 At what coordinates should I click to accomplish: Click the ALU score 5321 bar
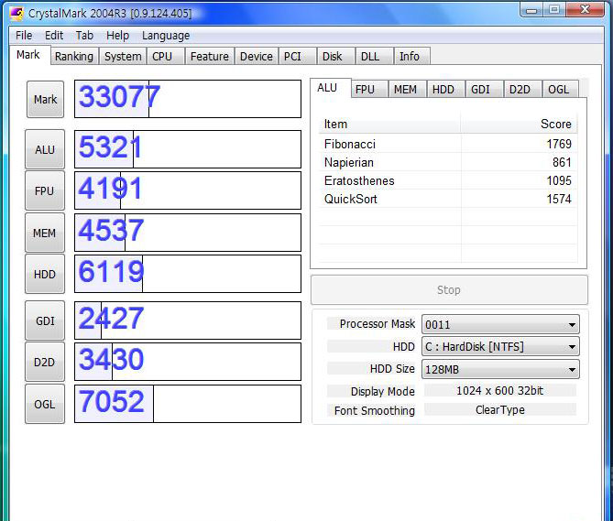tap(188, 149)
